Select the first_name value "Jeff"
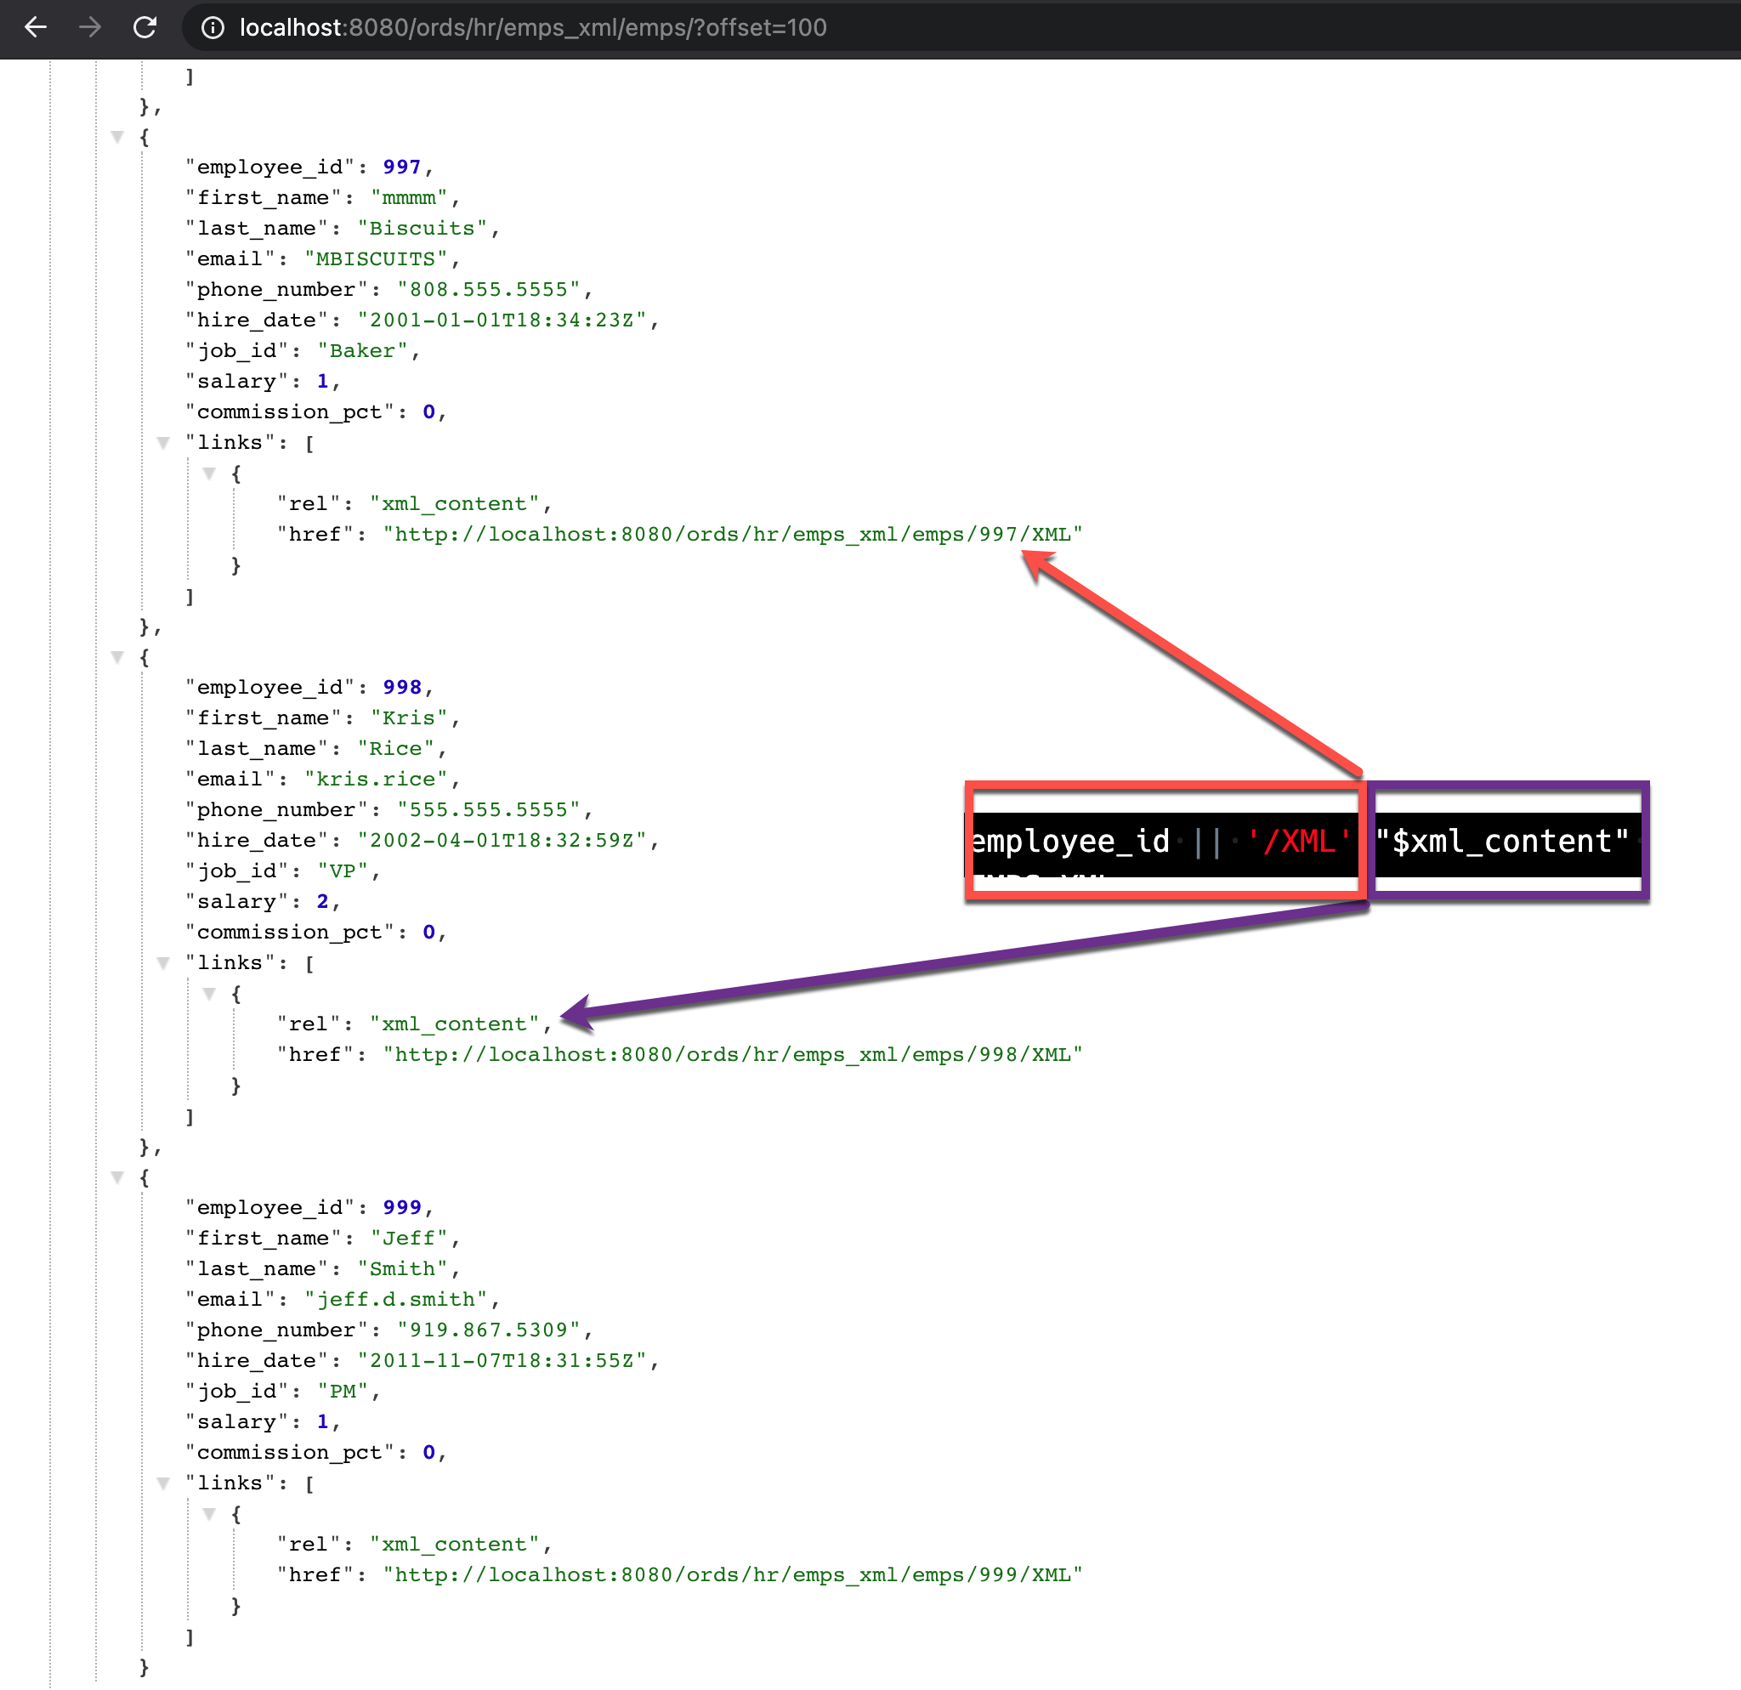This screenshot has height=1690, width=1741. (x=409, y=1239)
